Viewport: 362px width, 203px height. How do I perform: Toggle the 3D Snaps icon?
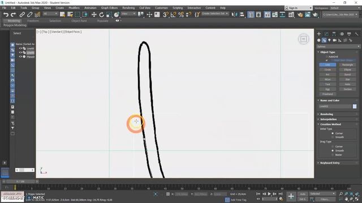point(166,15)
